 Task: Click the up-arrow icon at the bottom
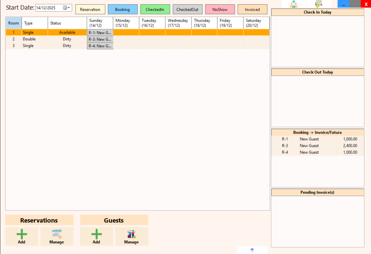[252, 250]
